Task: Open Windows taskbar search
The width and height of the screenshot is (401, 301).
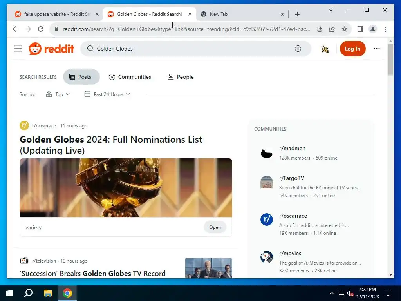Action: [28, 293]
